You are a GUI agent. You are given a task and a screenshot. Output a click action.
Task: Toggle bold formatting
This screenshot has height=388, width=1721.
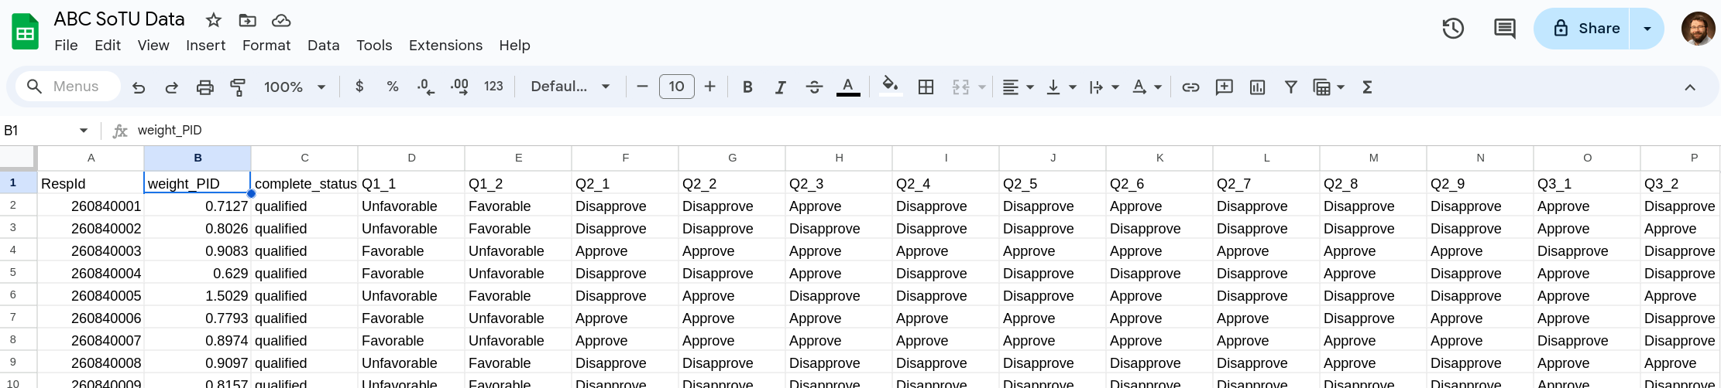(747, 87)
